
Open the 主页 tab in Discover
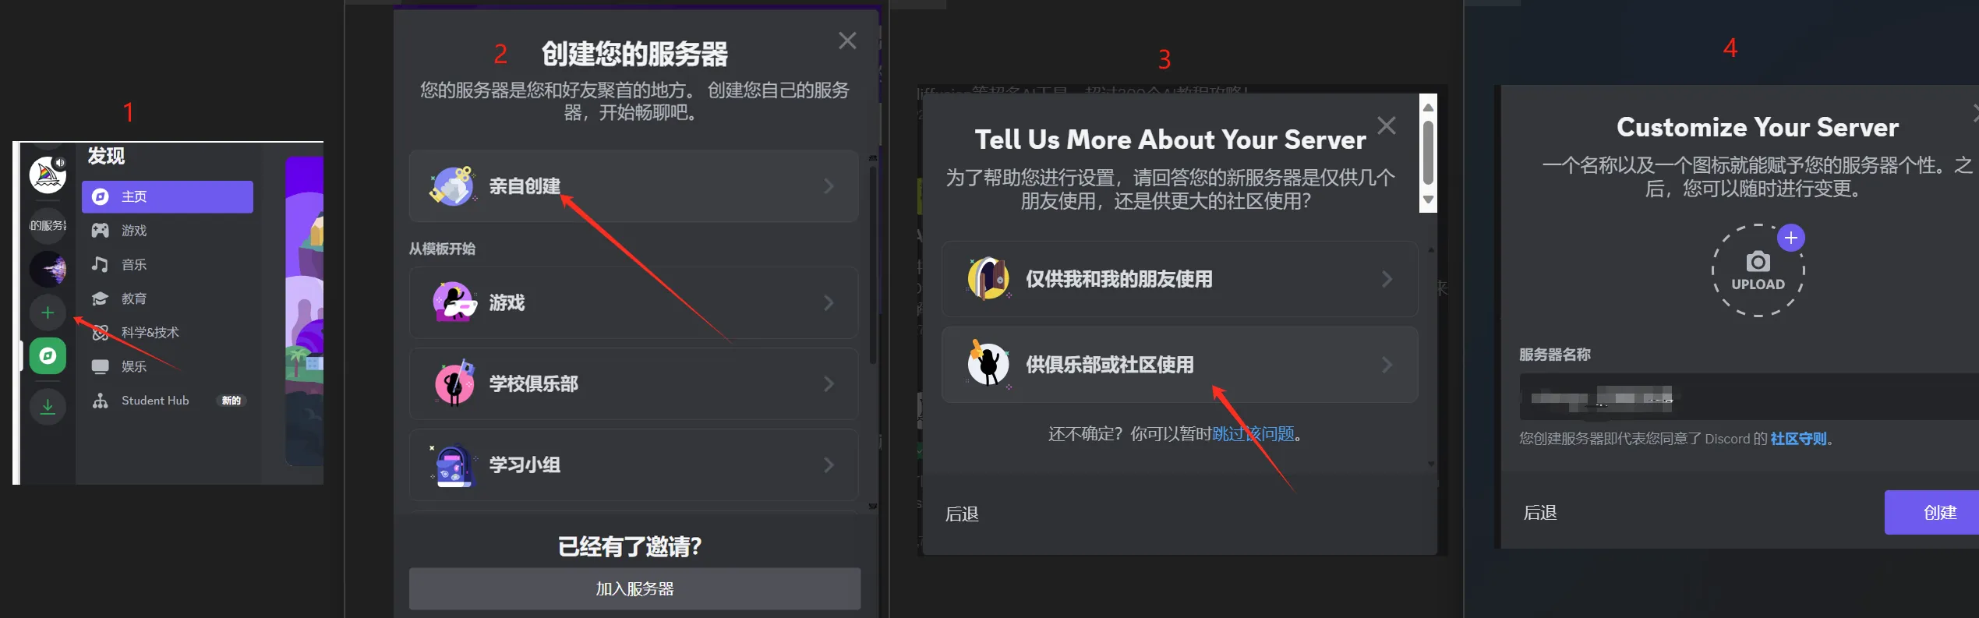pos(167,196)
